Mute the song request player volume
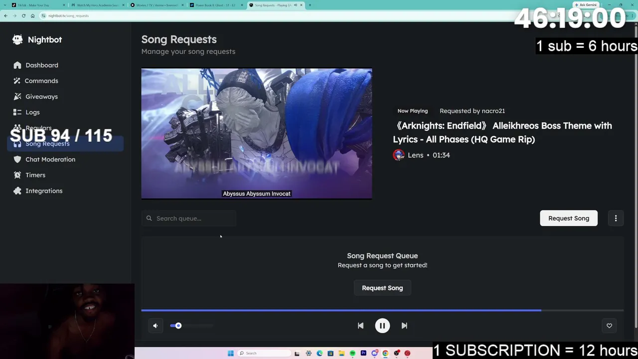Viewport: 638px width, 359px height. pos(156,326)
